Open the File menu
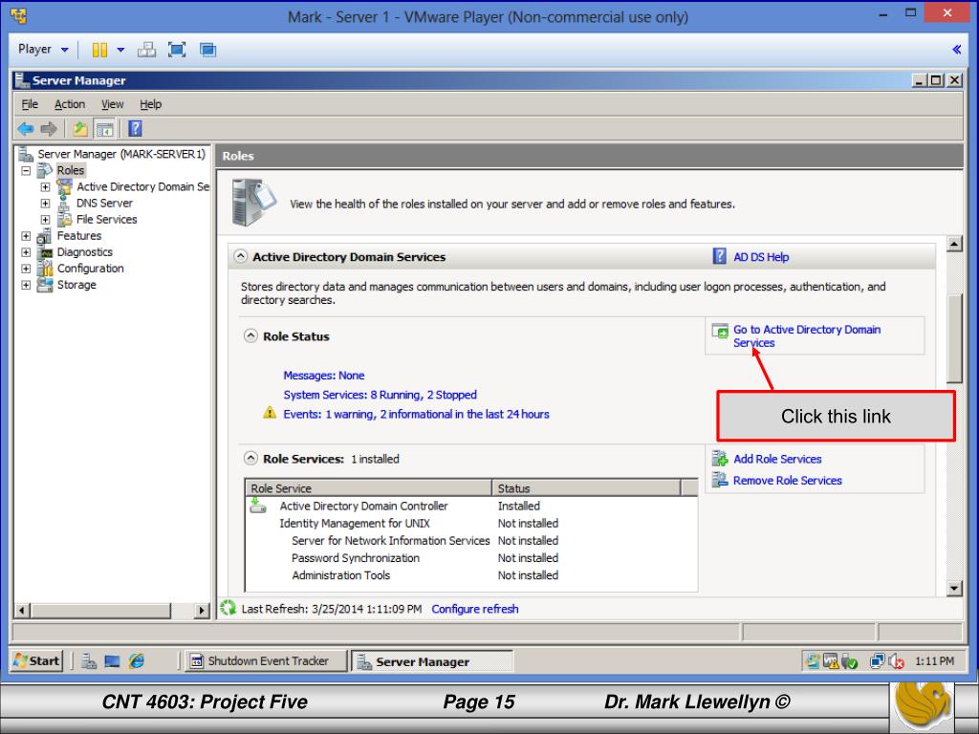This screenshot has width=979, height=734. point(30,104)
